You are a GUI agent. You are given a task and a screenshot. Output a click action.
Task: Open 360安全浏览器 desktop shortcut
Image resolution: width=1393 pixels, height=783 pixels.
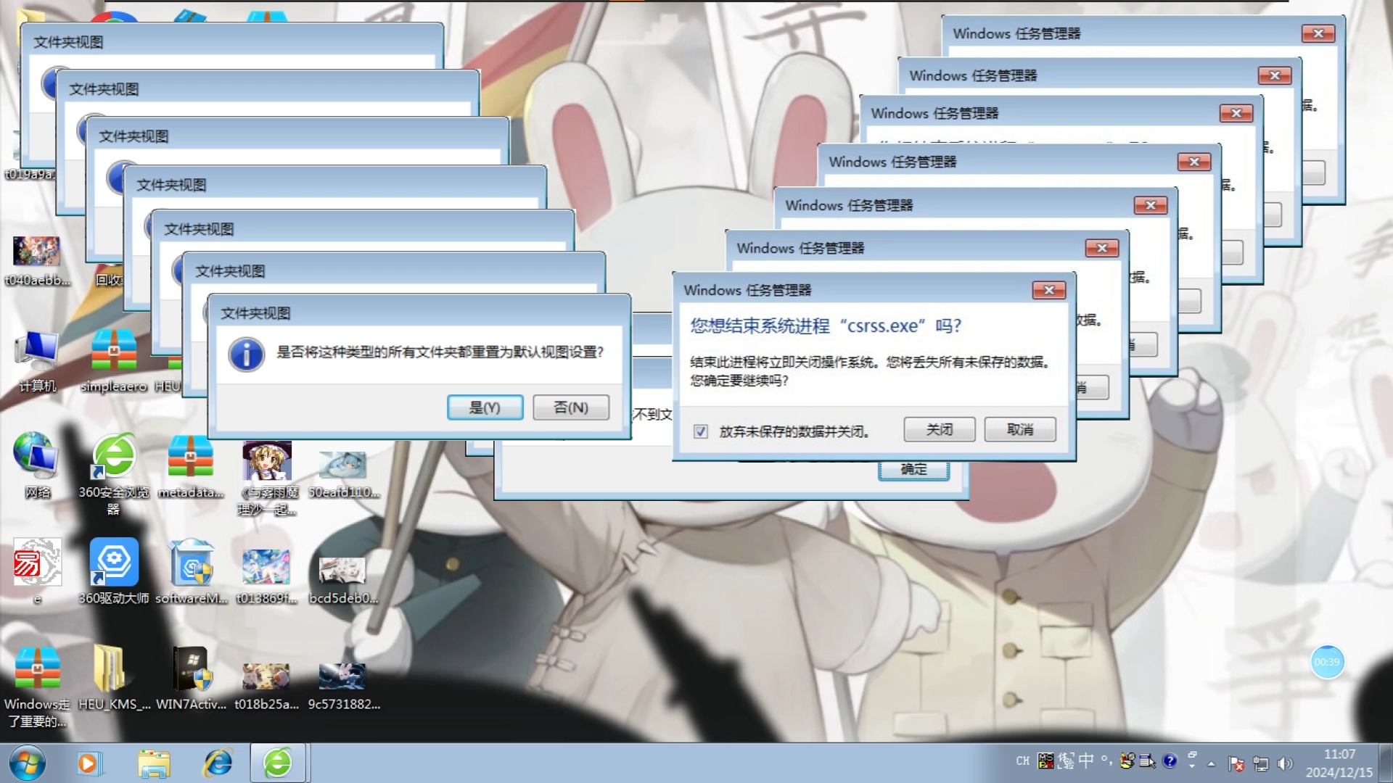(x=114, y=473)
